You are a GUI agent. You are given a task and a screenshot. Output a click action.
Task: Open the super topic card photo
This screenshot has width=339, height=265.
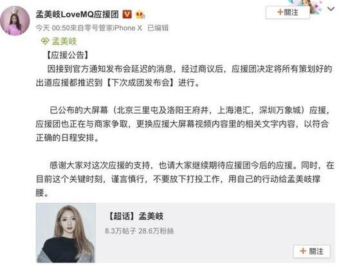click(66, 233)
